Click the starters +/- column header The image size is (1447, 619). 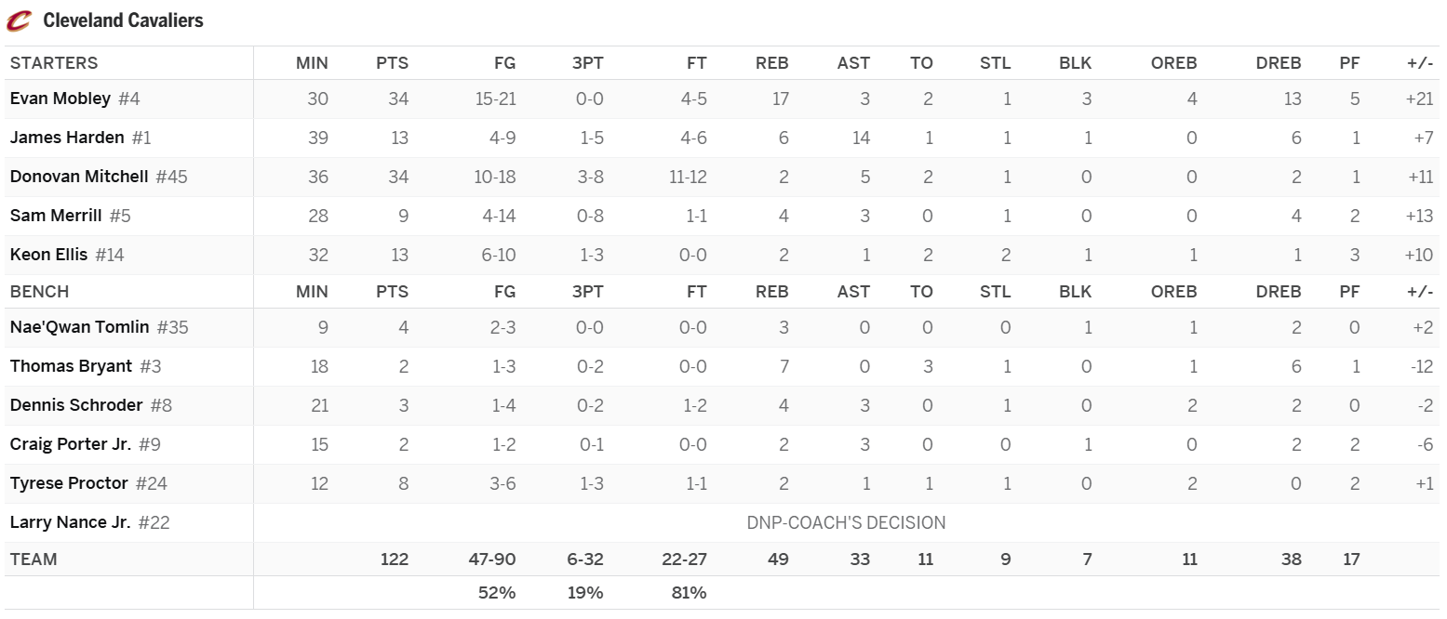(x=1420, y=63)
